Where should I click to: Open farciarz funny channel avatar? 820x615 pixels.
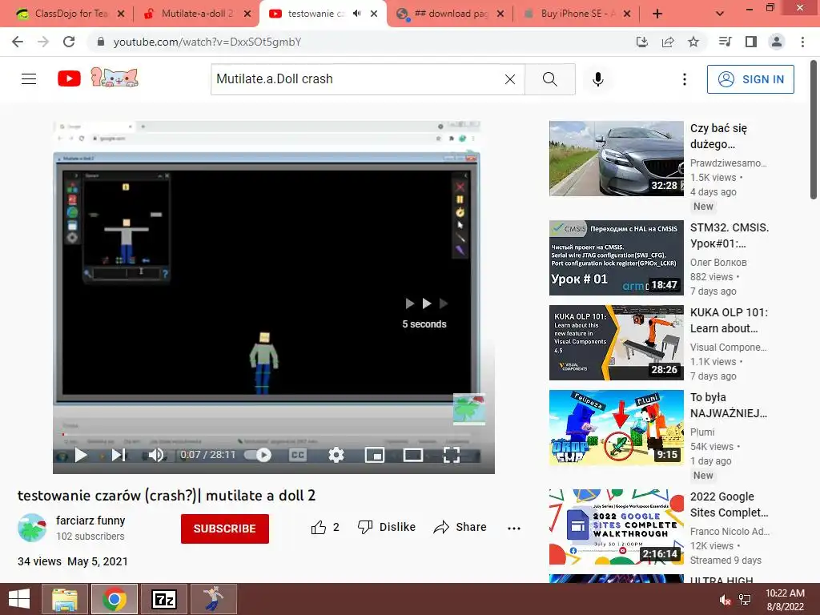(32, 528)
